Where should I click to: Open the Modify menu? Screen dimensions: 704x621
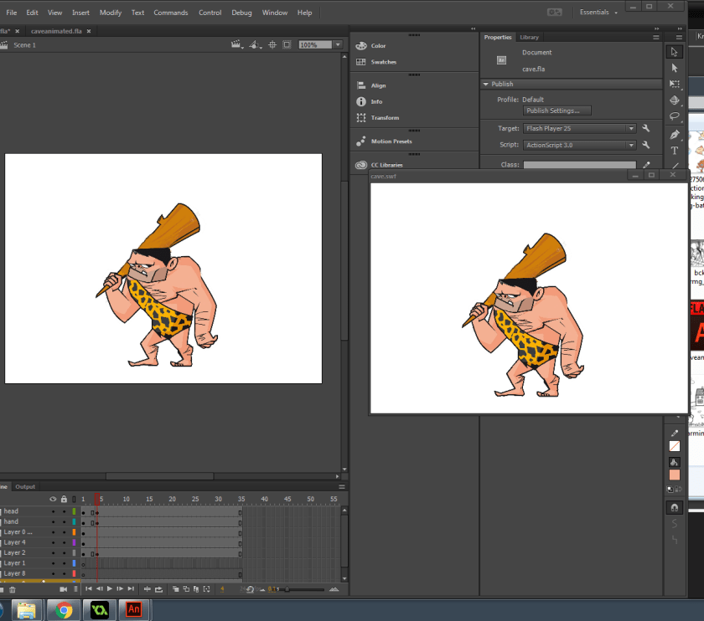(x=111, y=13)
